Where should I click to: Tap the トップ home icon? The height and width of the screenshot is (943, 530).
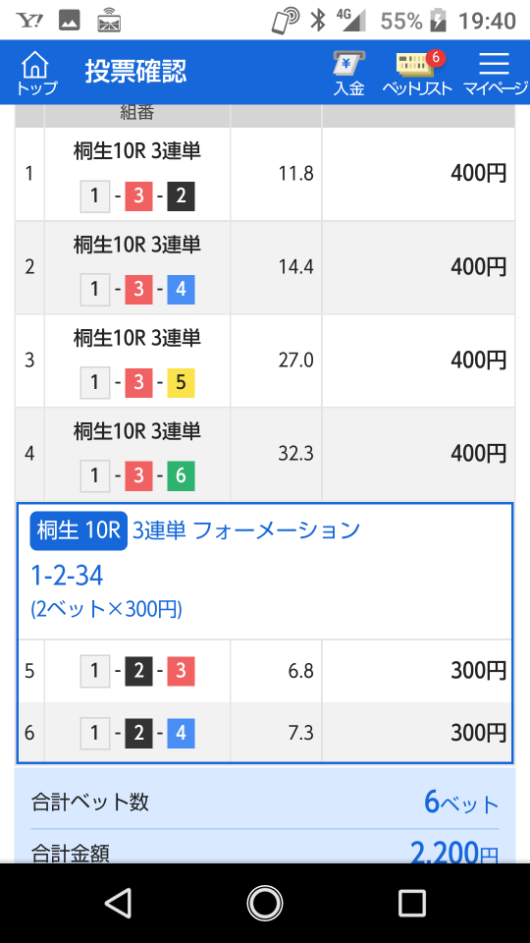pyautogui.click(x=36, y=72)
